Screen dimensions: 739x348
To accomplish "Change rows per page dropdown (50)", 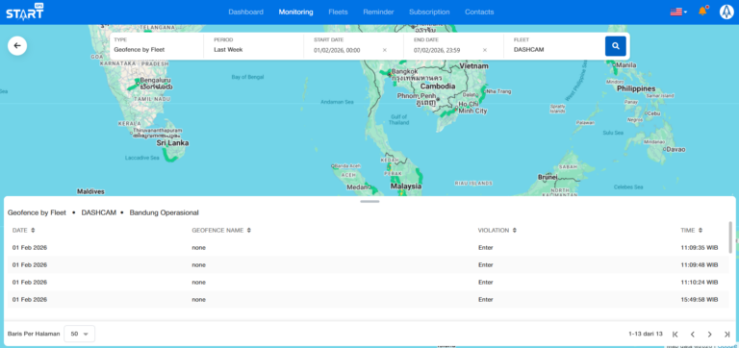I will [79, 334].
